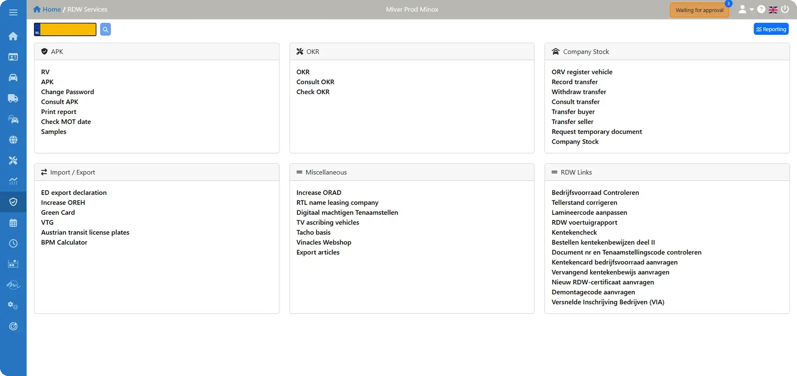797x376 pixels.
Task: Click the Waiting for approval button
Action: (699, 10)
